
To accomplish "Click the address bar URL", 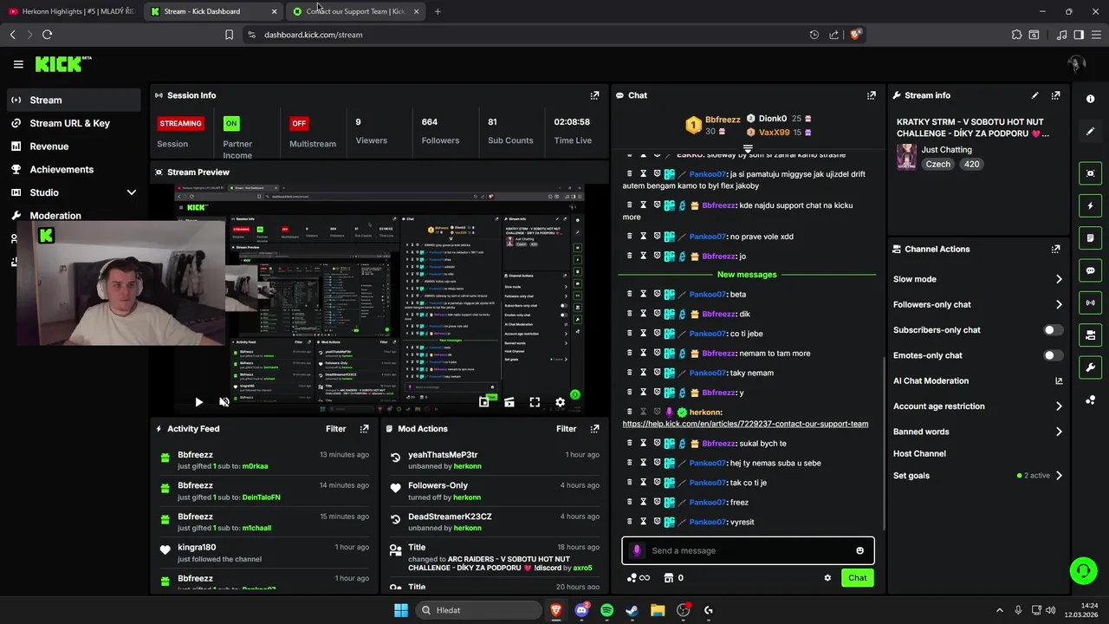I will click(313, 35).
